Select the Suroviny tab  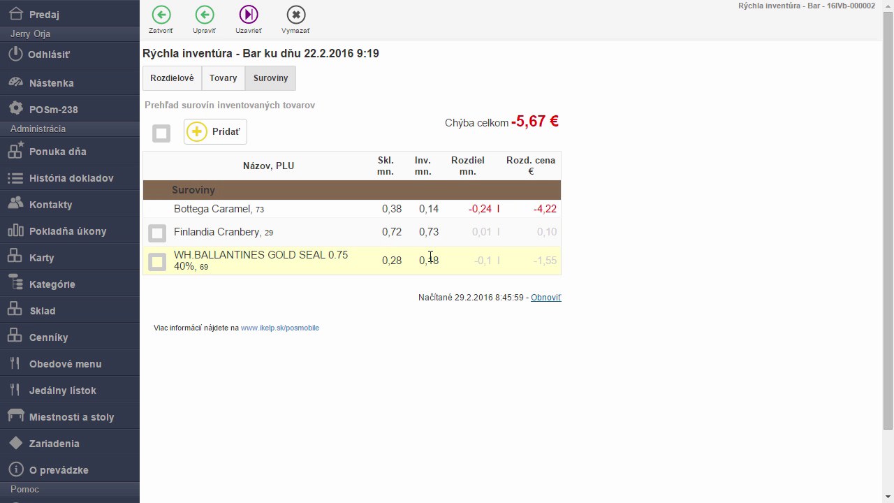[x=270, y=78]
